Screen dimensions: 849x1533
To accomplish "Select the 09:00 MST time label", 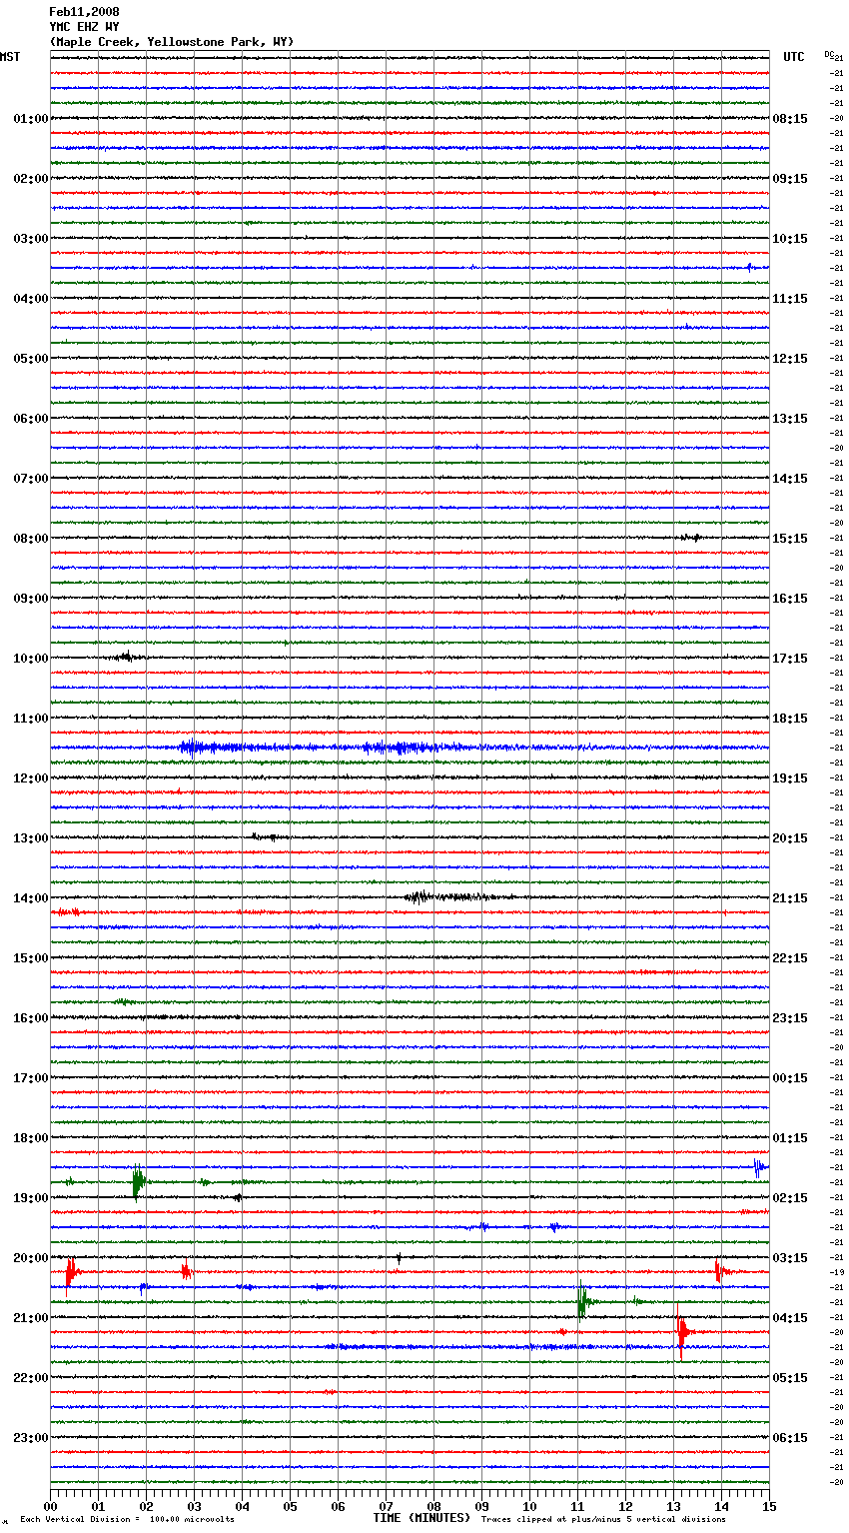I will pyautogui.click(x=31, y=599).
